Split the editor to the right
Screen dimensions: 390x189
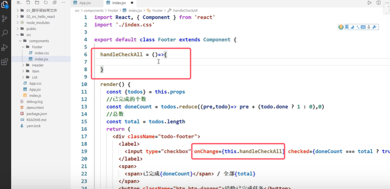click(x=379, y=3)
